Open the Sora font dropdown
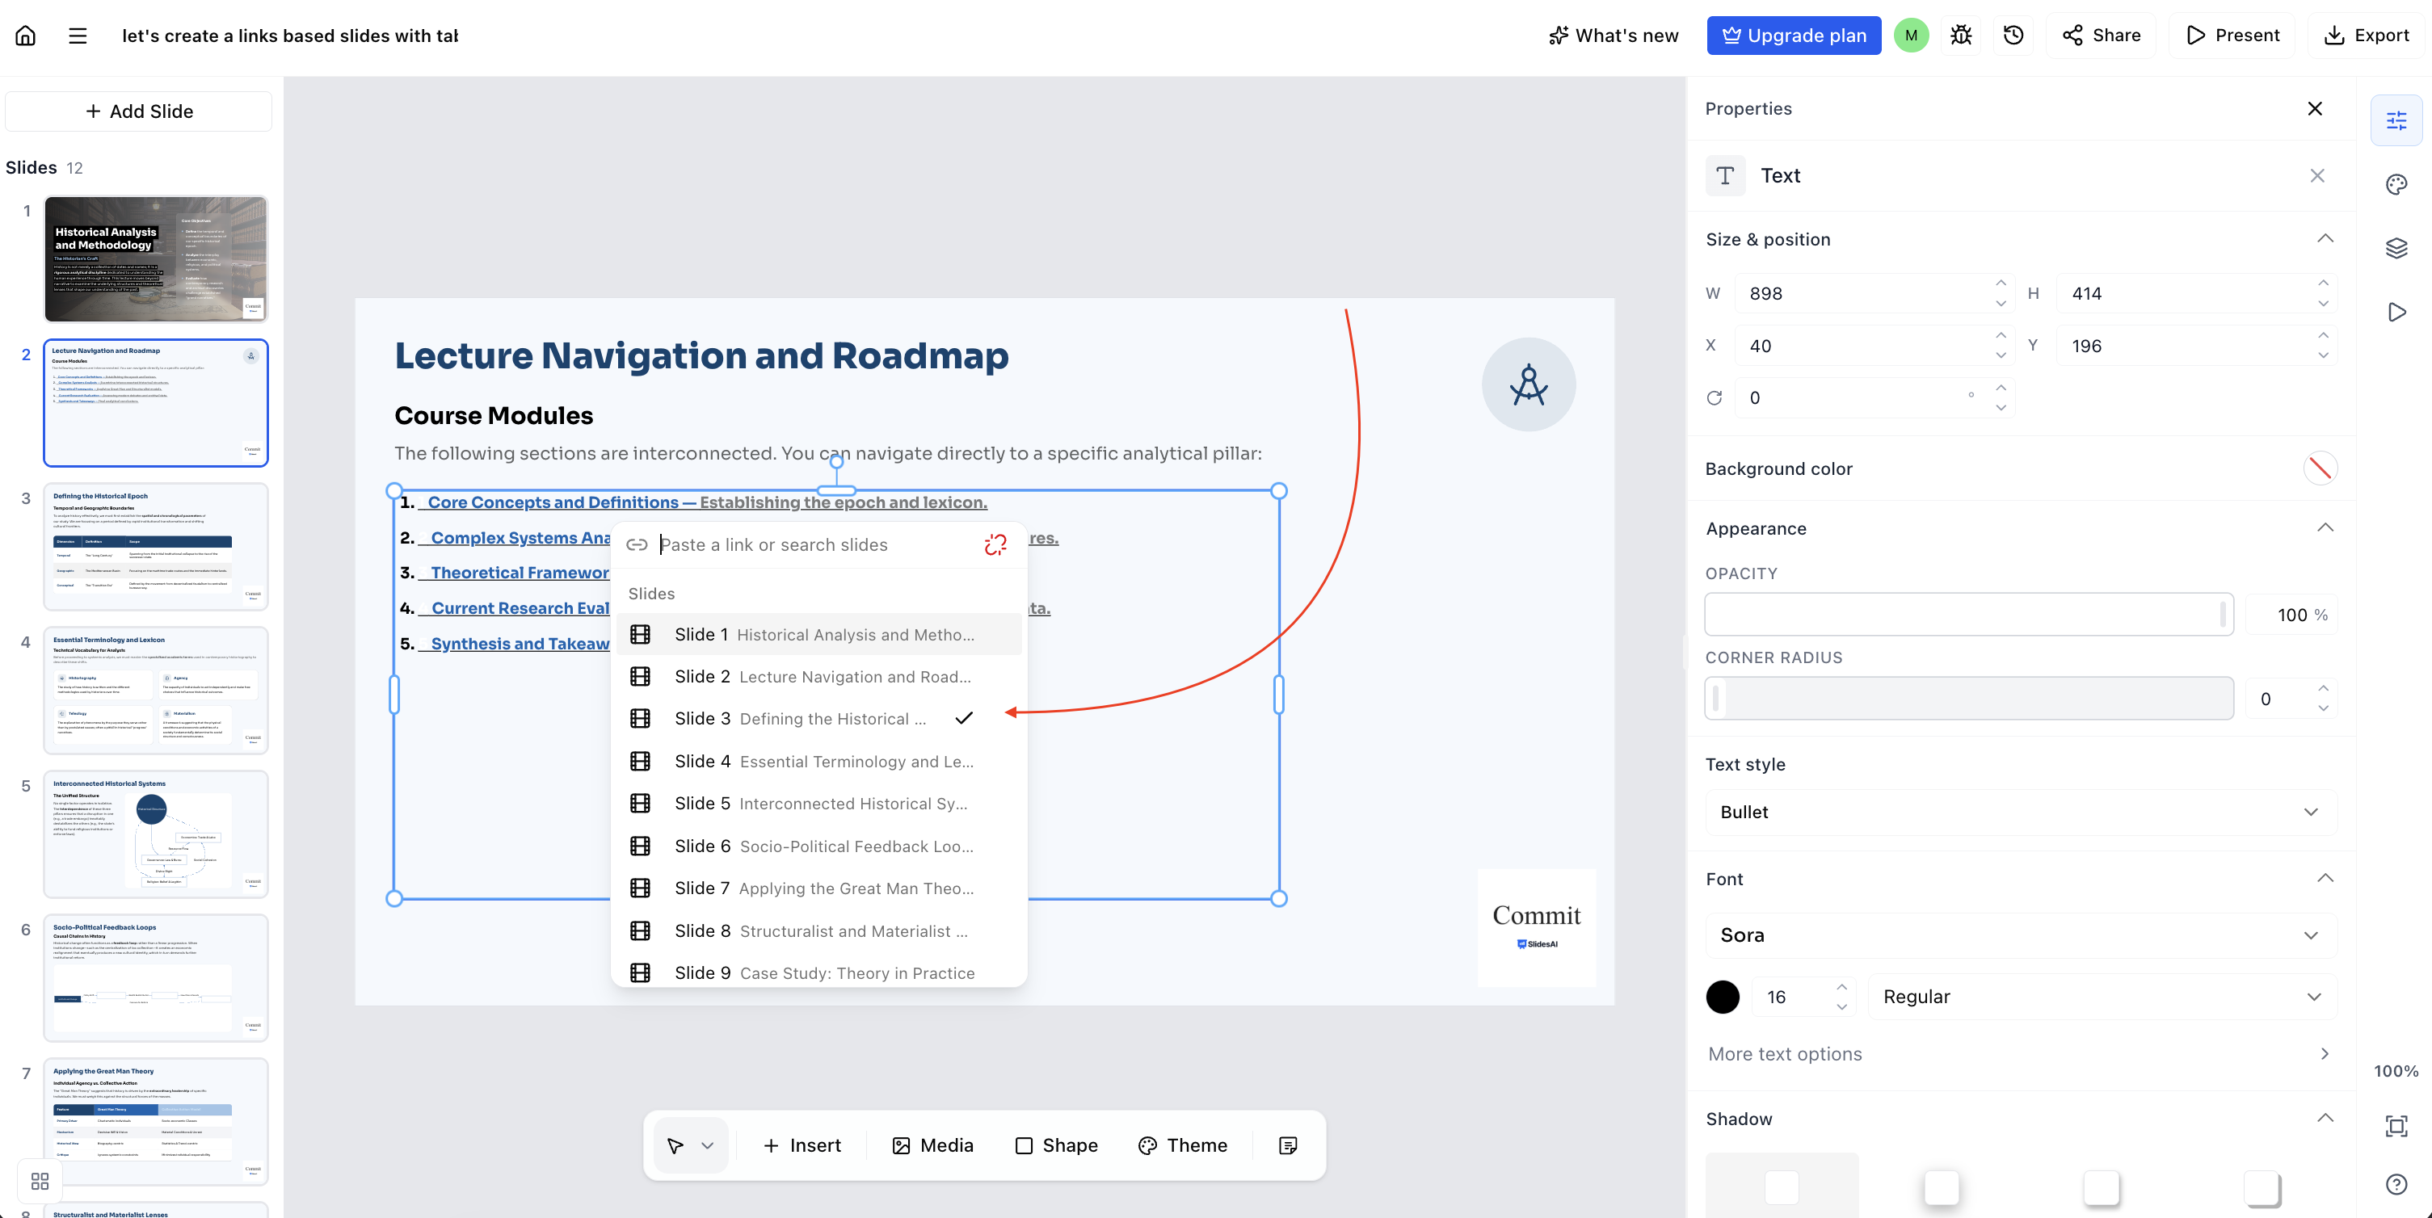2432x1218 pixels. (2021, 935)
